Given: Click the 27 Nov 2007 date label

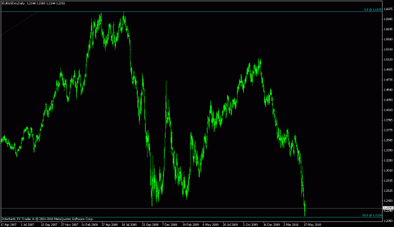Looking at the screenshot, I should pyautogui.click(x=69, y=224).
